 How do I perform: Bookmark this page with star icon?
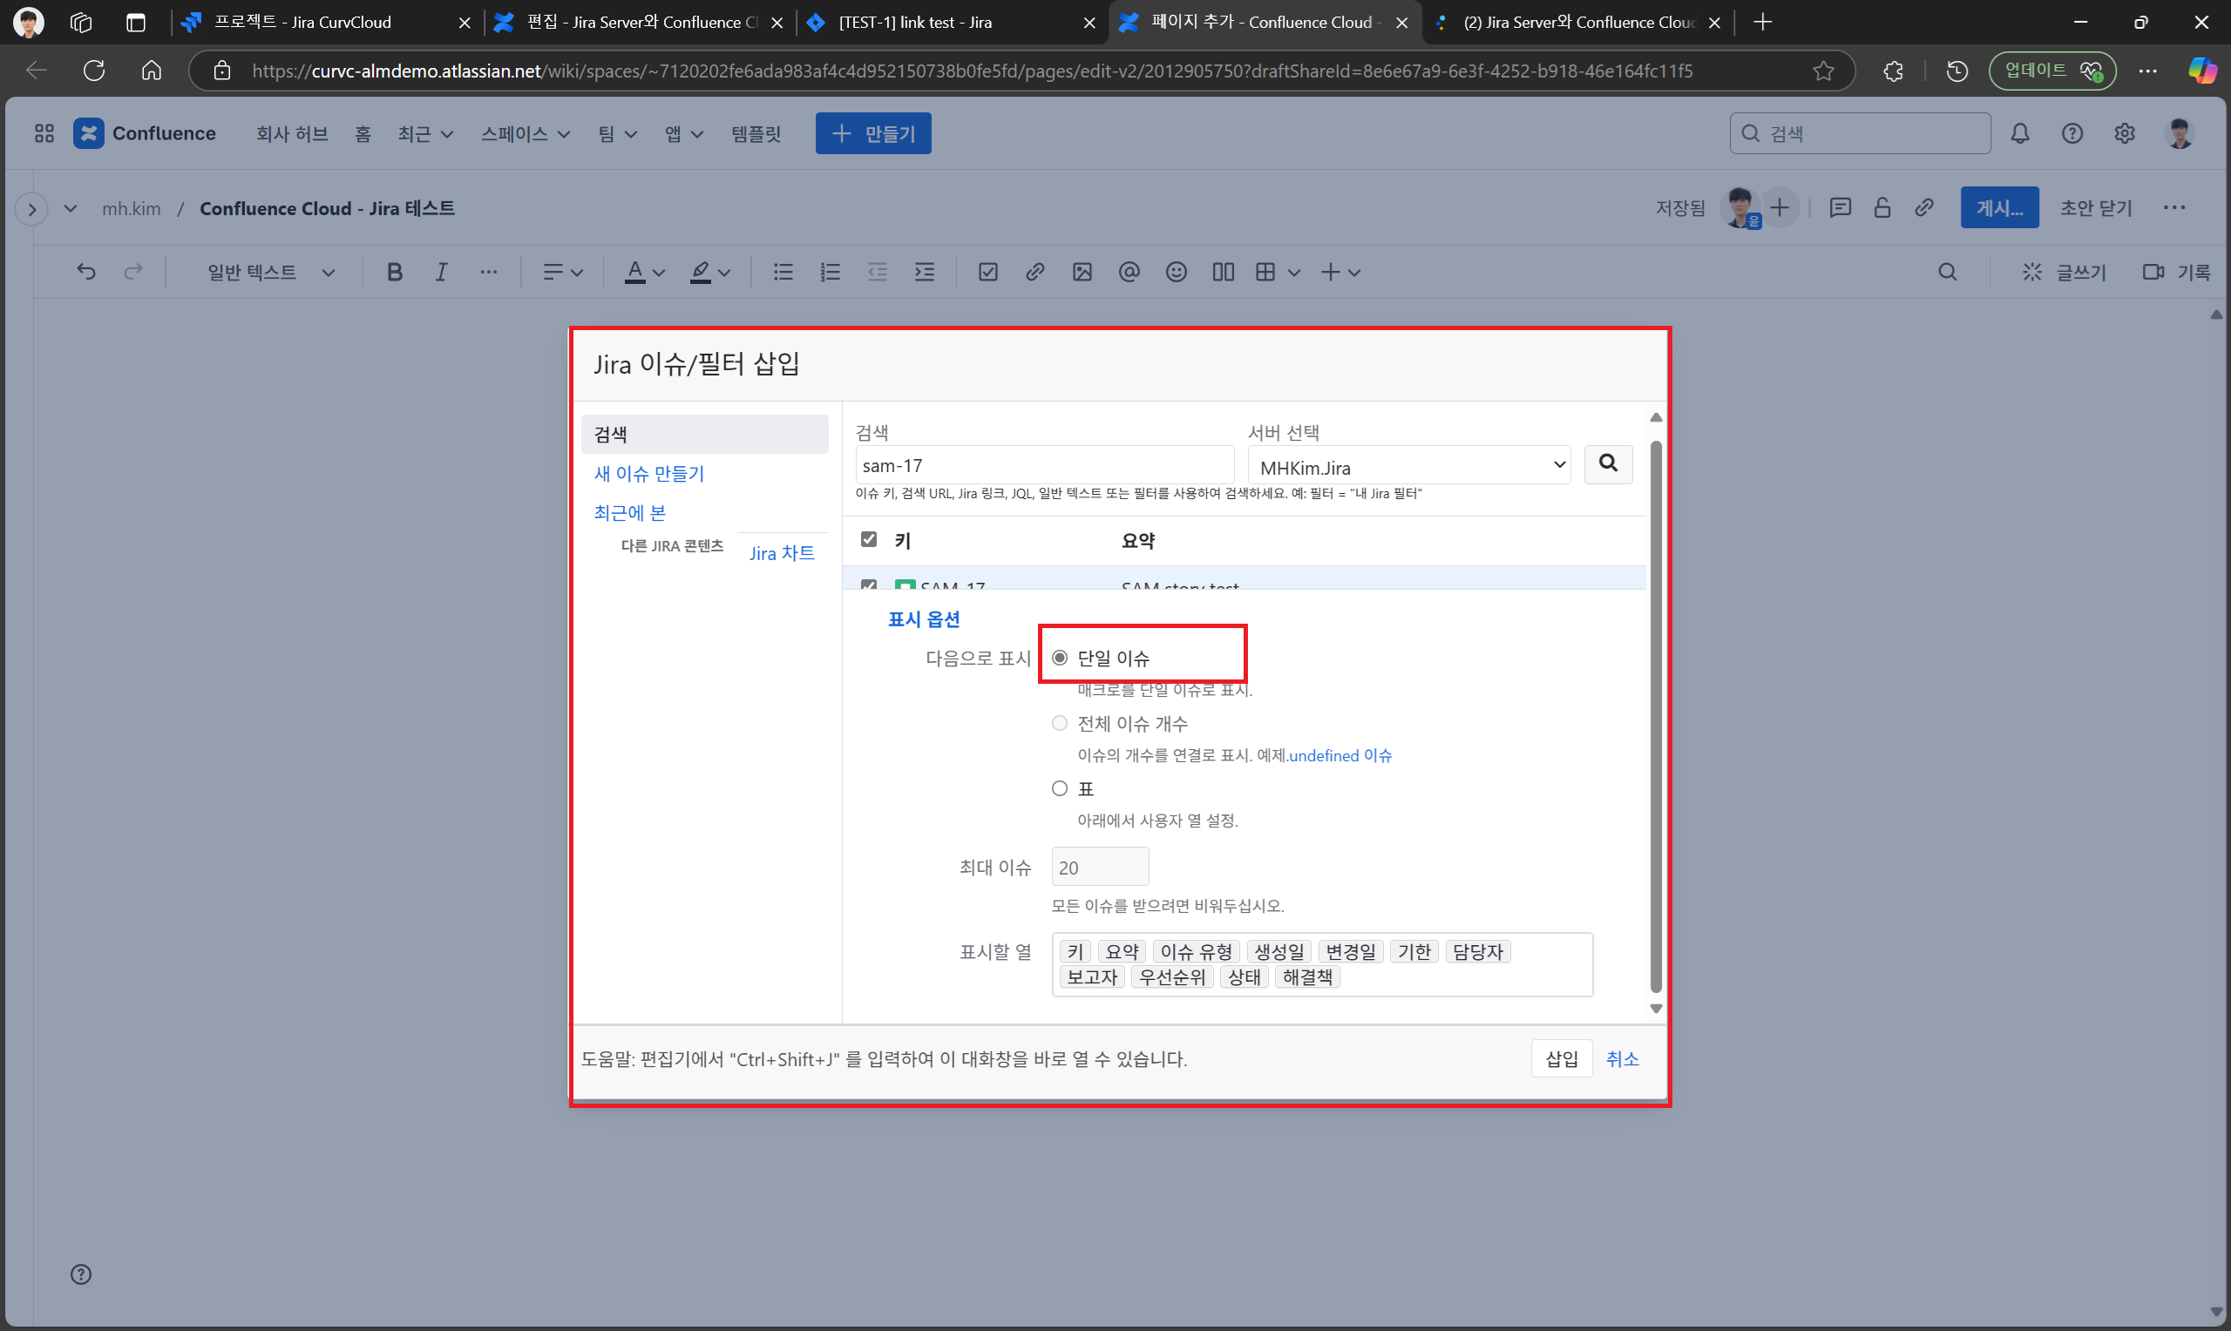pos(1824,71)
